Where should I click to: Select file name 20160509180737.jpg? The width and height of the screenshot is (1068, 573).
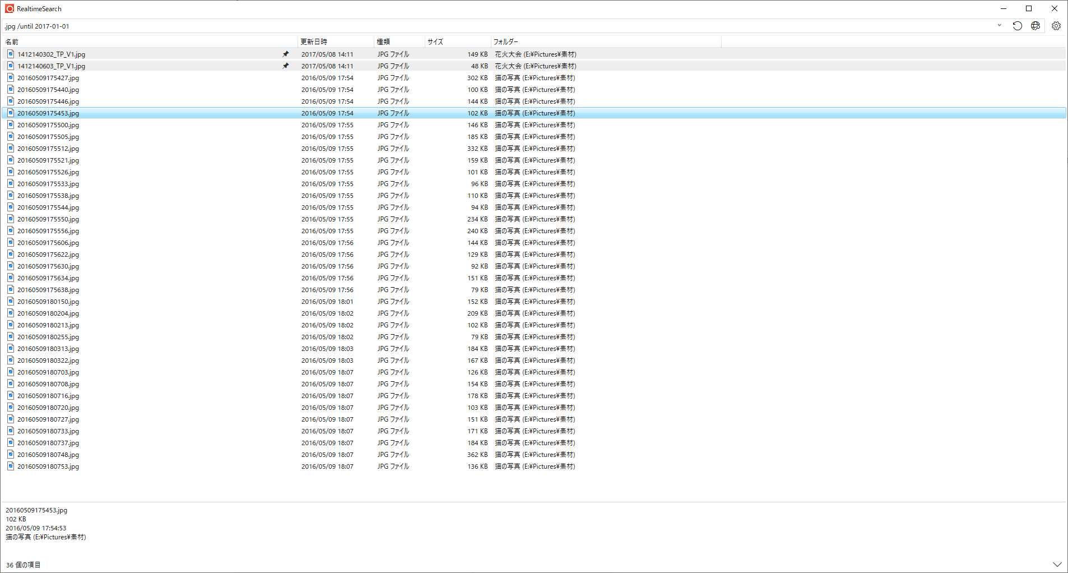point(48,443)
